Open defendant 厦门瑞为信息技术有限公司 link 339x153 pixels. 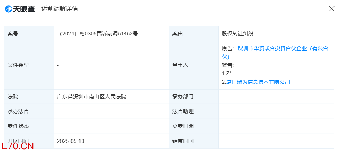(x=258, y=82)
